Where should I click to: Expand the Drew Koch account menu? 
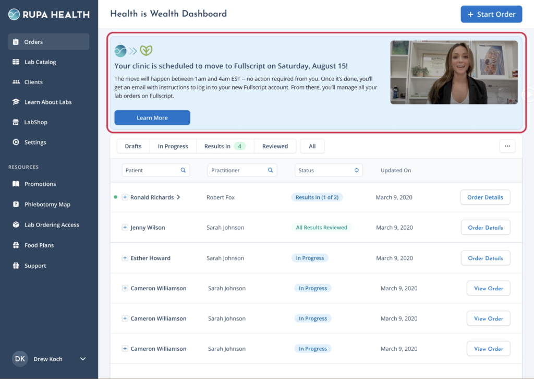82,359
